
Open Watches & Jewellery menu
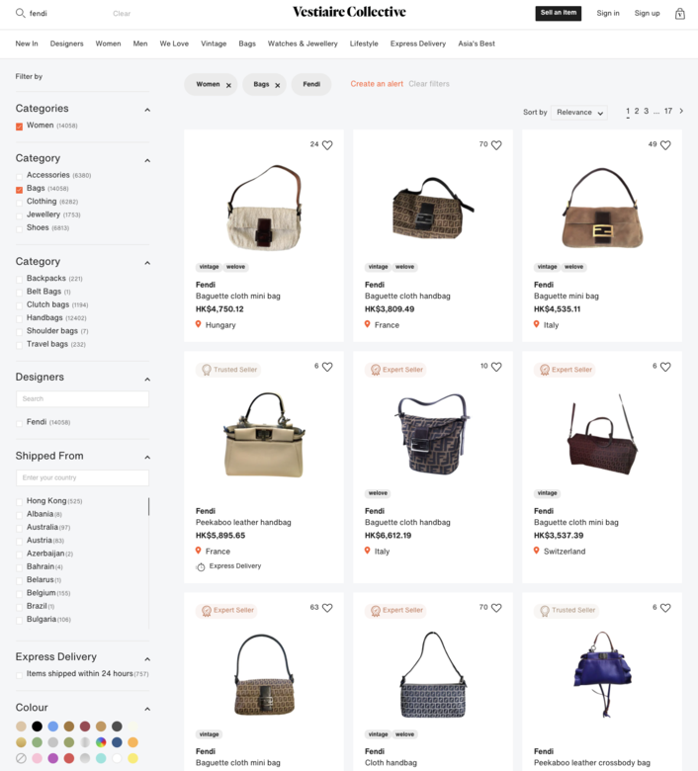point(303,43)
